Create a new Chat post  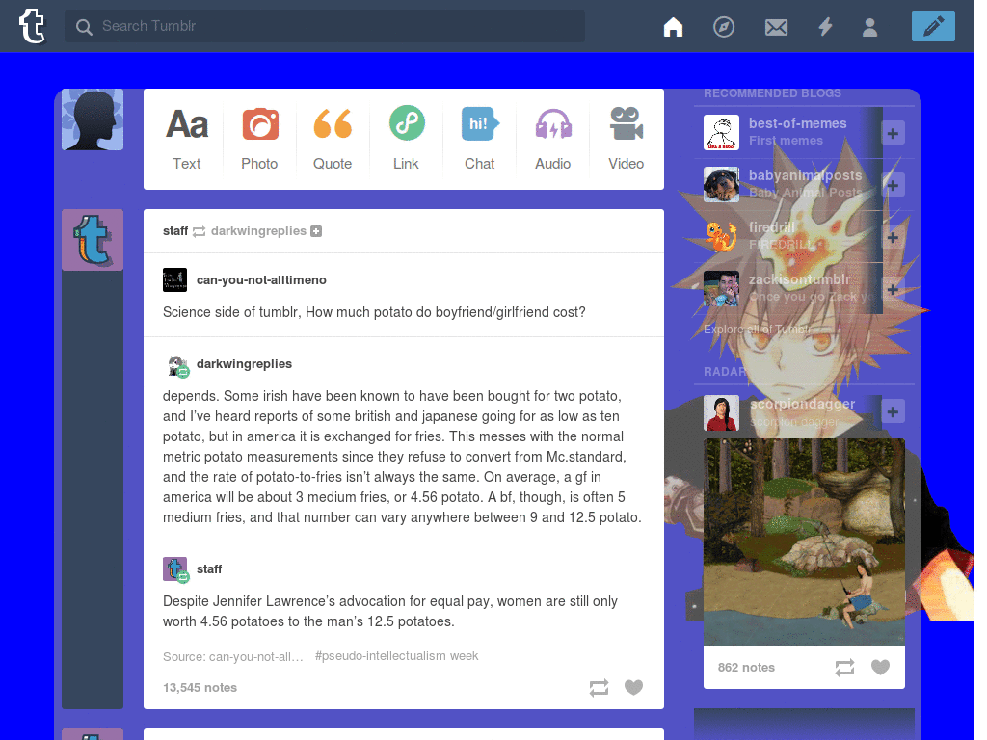click(480, 139)
